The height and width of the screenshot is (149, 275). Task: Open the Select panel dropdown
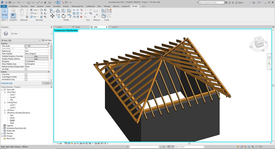tap(5, 20)
